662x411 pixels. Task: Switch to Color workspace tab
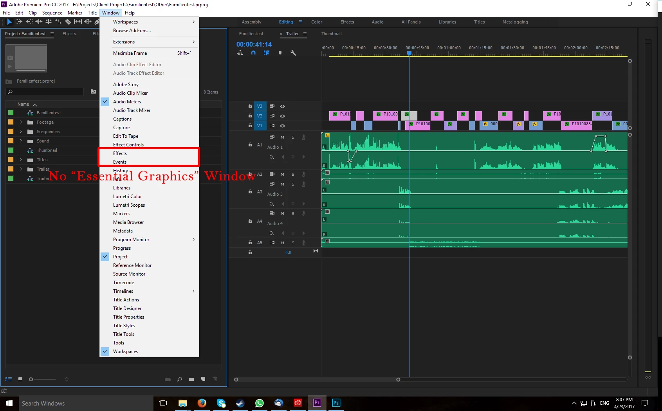point(317,22)
